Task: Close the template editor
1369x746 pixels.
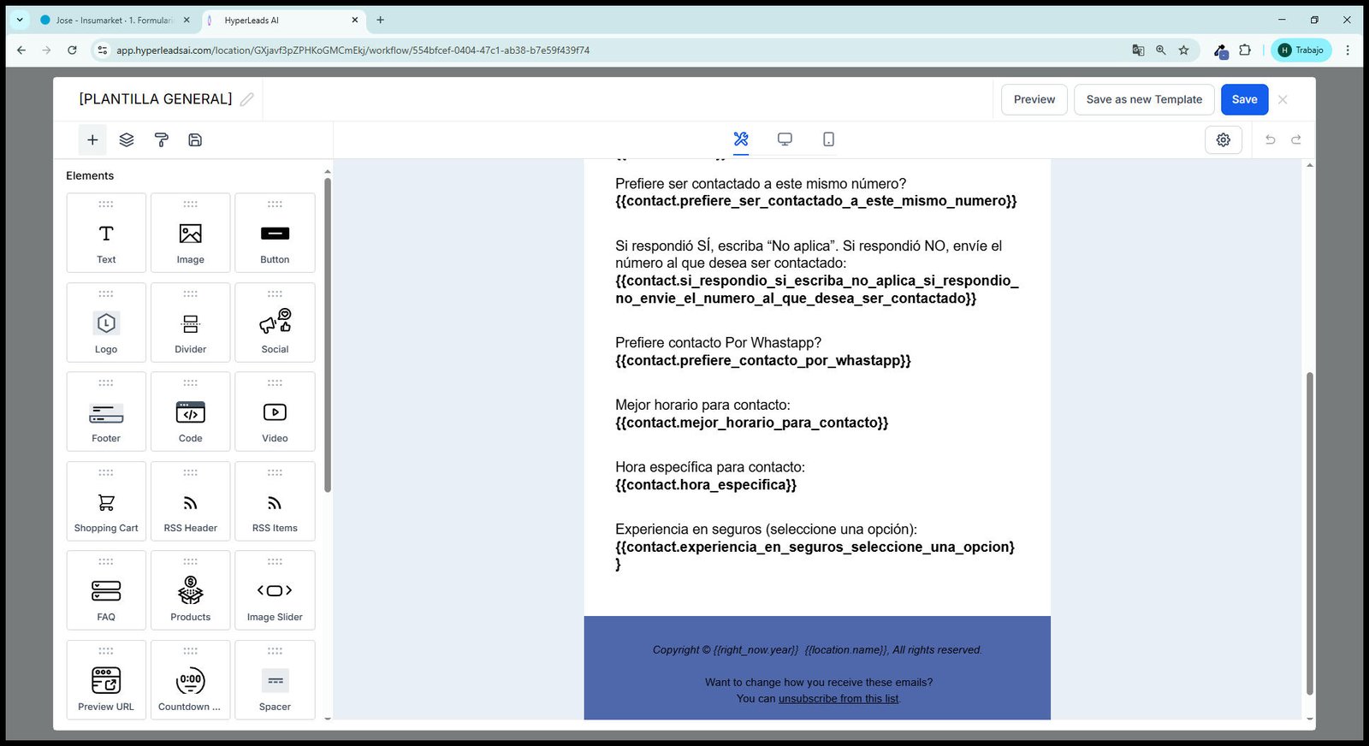Action: click(1283, 99)
